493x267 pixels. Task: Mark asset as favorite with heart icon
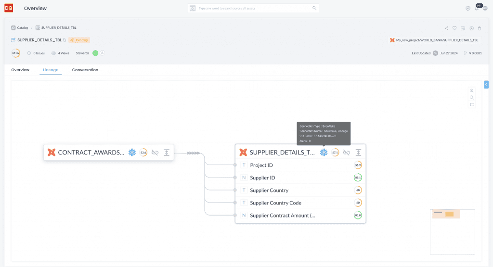[454, 28]
